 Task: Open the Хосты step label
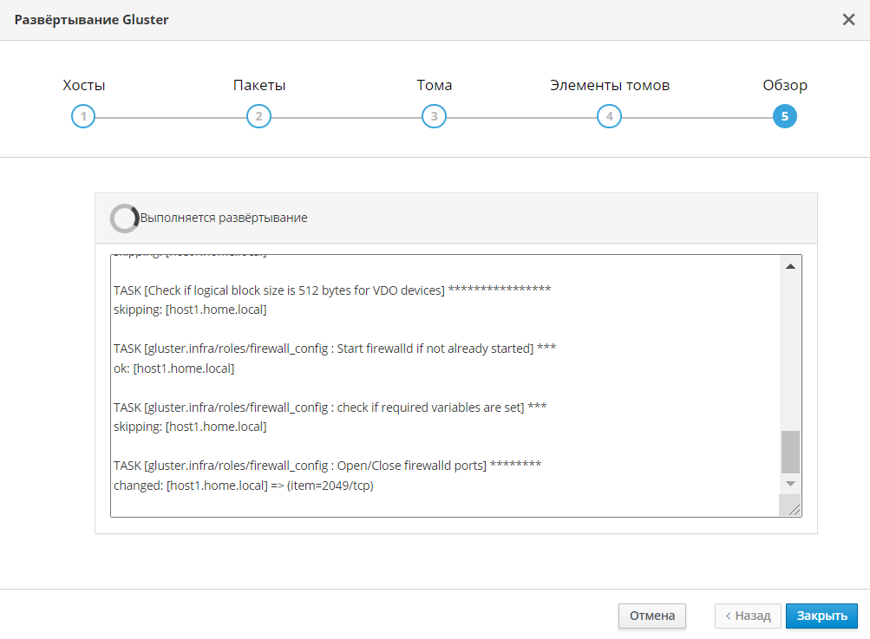click(x=84, y=85)
